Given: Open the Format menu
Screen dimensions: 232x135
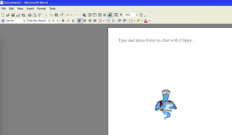Looking at the screenshot, I should 41,8.
